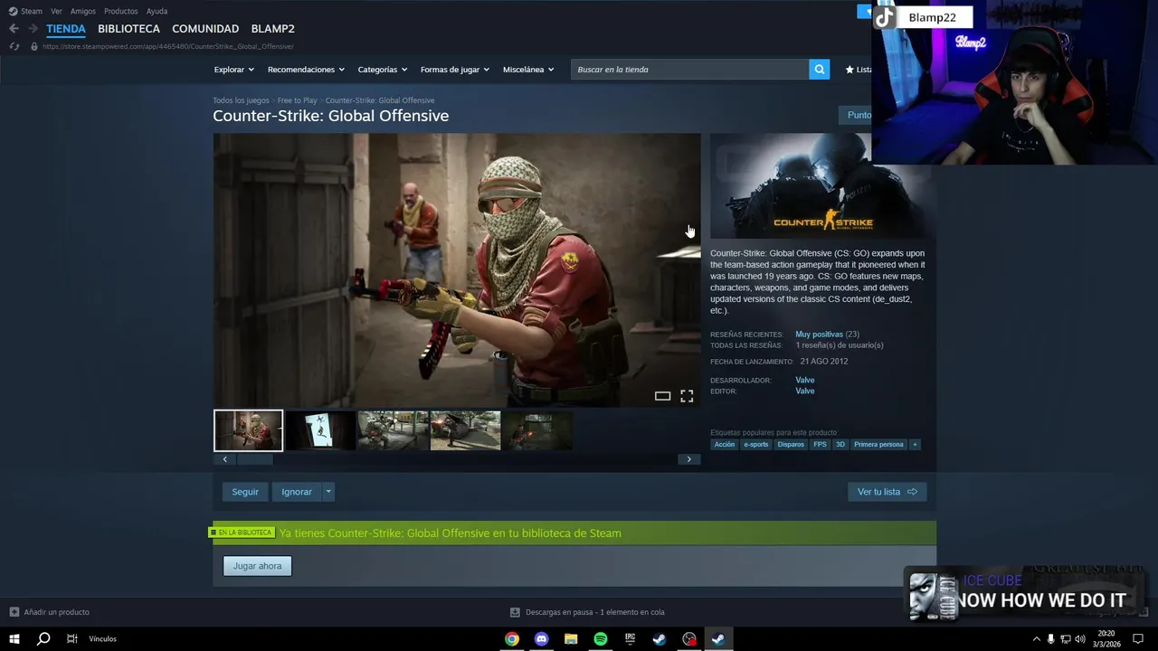Open the BLAMP2 profile tab
Viewport: 1158px width, 651px height.
pos(272,29)
